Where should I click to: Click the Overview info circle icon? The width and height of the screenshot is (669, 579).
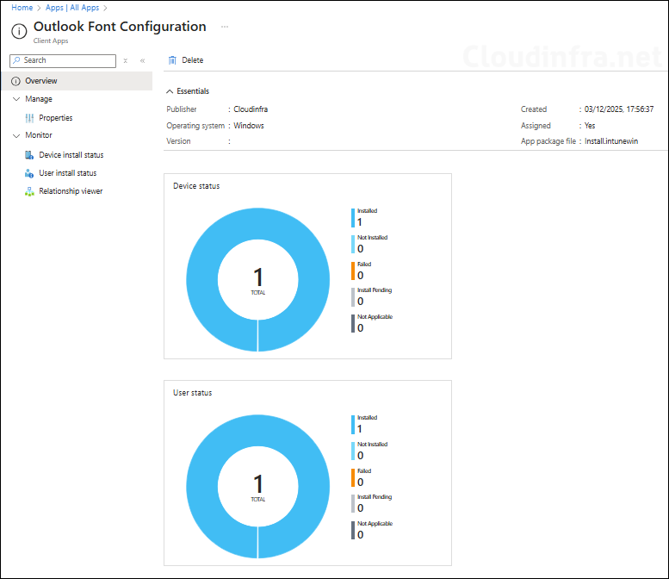click(15, 81)
